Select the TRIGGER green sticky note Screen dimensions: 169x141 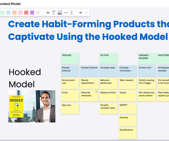coord(70,58)
